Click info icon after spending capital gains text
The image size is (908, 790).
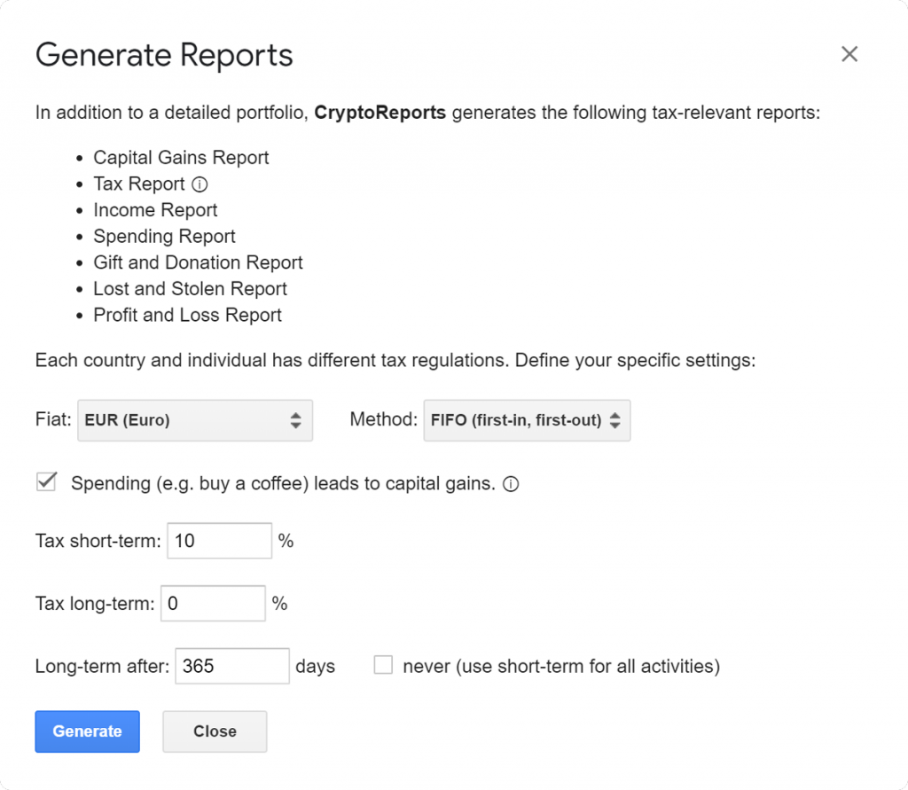coord(511,484)
